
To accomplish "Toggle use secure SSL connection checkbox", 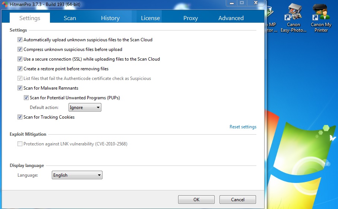I will (20, 59).
